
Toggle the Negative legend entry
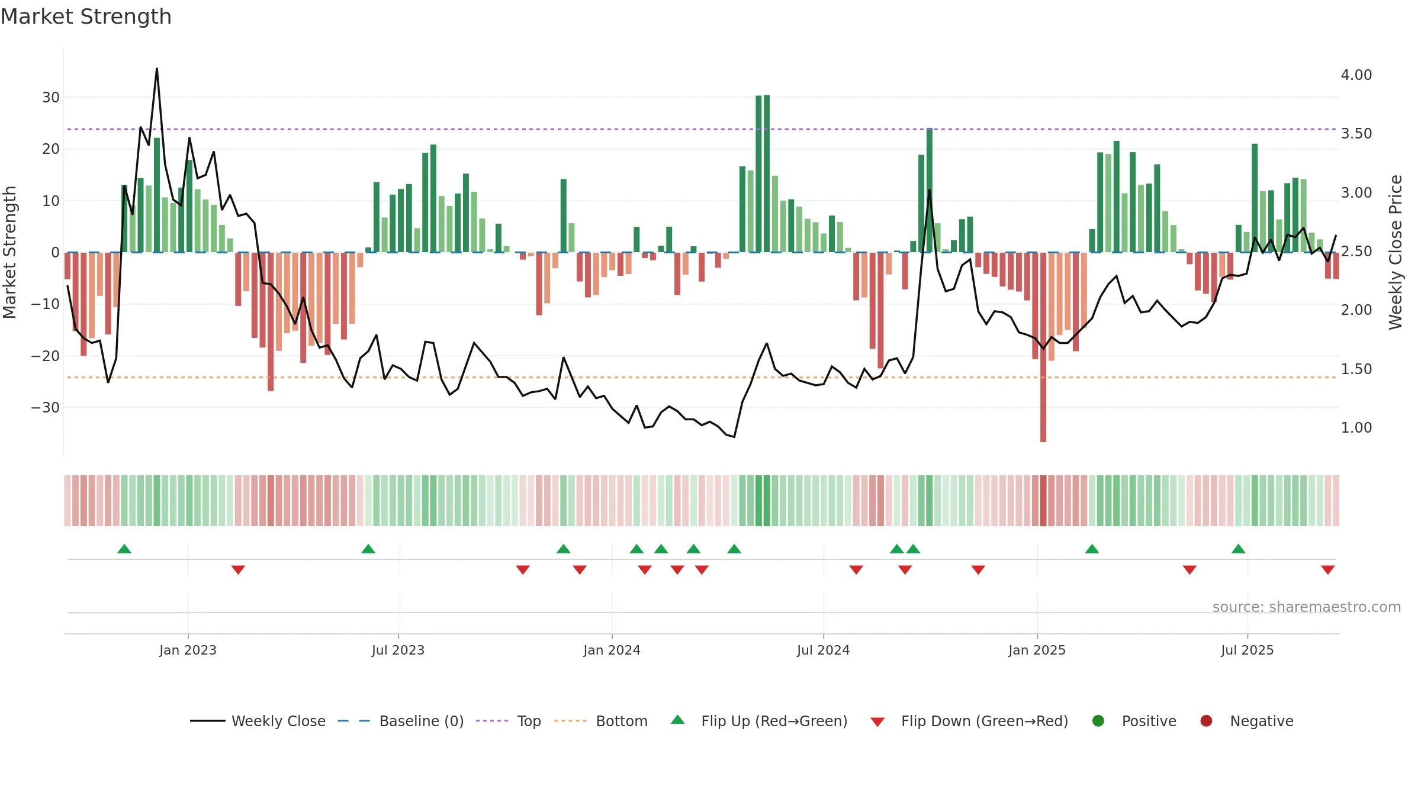[x=1246, y=721]
